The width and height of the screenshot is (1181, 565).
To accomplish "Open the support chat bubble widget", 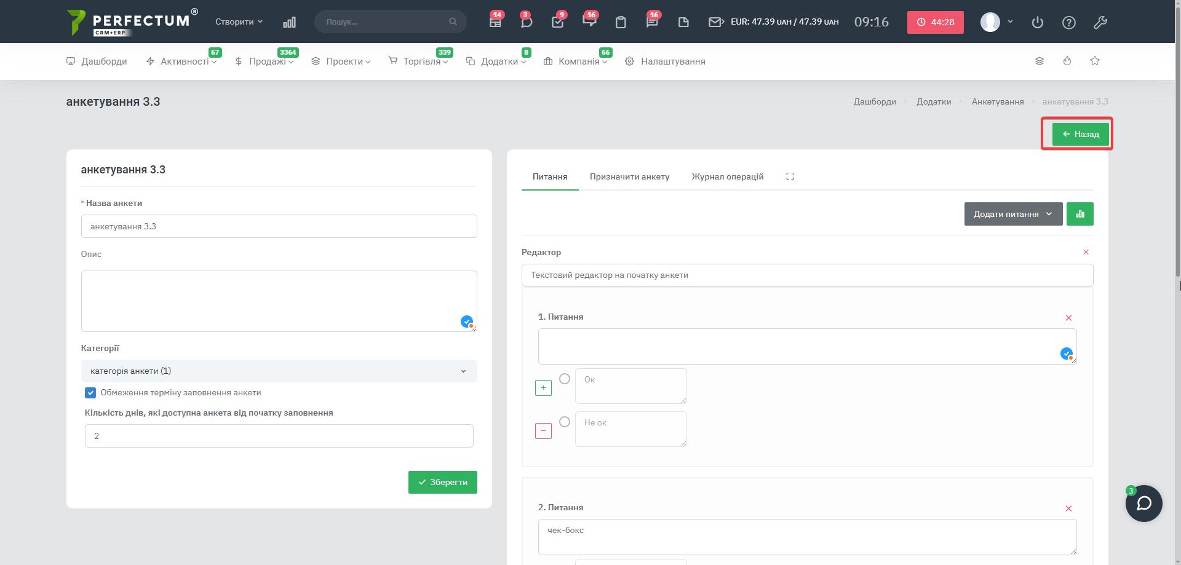I will tap(1143, 504).
